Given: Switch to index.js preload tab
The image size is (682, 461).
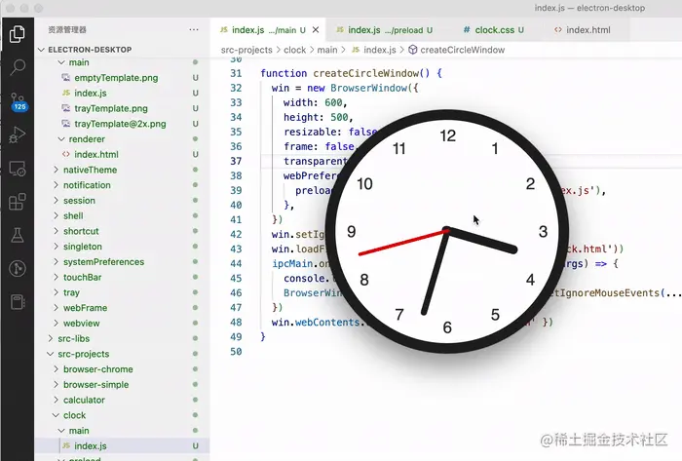Looking at the screenshot, I should (x=383, y=30).
